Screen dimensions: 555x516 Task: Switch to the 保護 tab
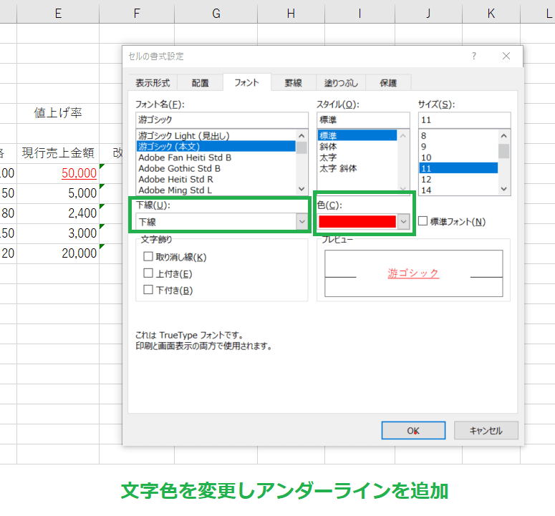click(x=388, y=83)
